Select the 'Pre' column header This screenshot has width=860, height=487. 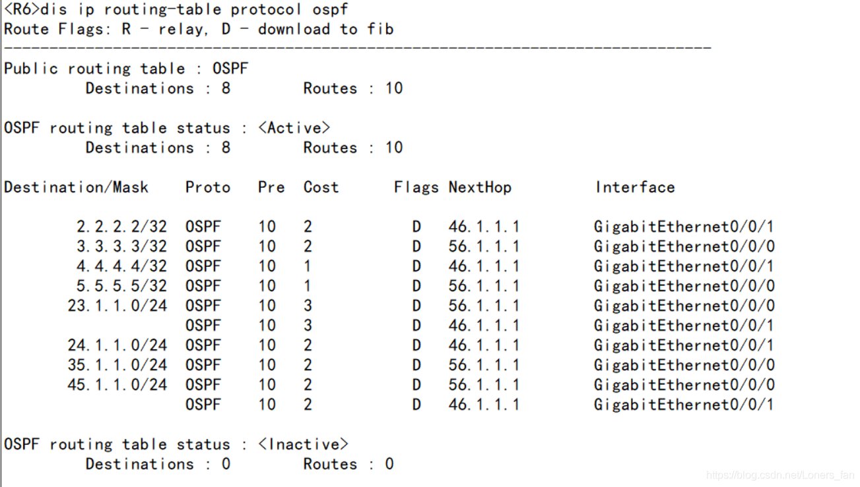271,187
